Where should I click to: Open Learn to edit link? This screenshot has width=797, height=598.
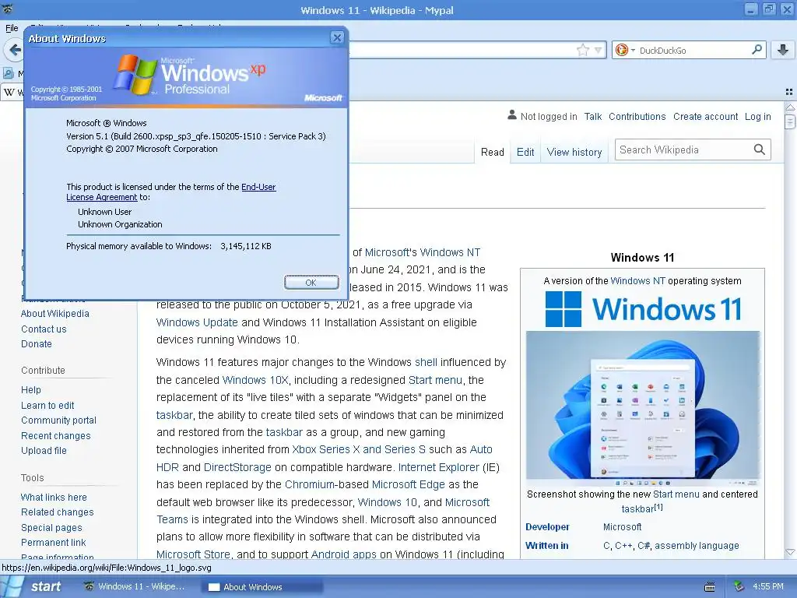[x=47, y=405]
